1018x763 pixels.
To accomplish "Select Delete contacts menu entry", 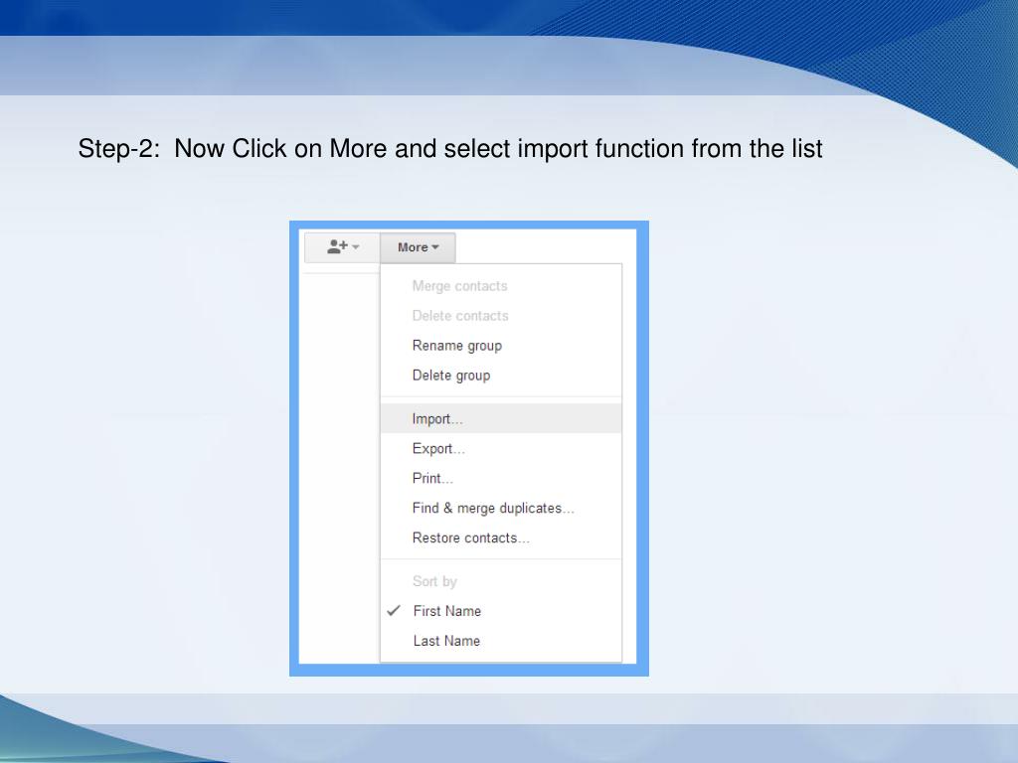I will (501, 316).
